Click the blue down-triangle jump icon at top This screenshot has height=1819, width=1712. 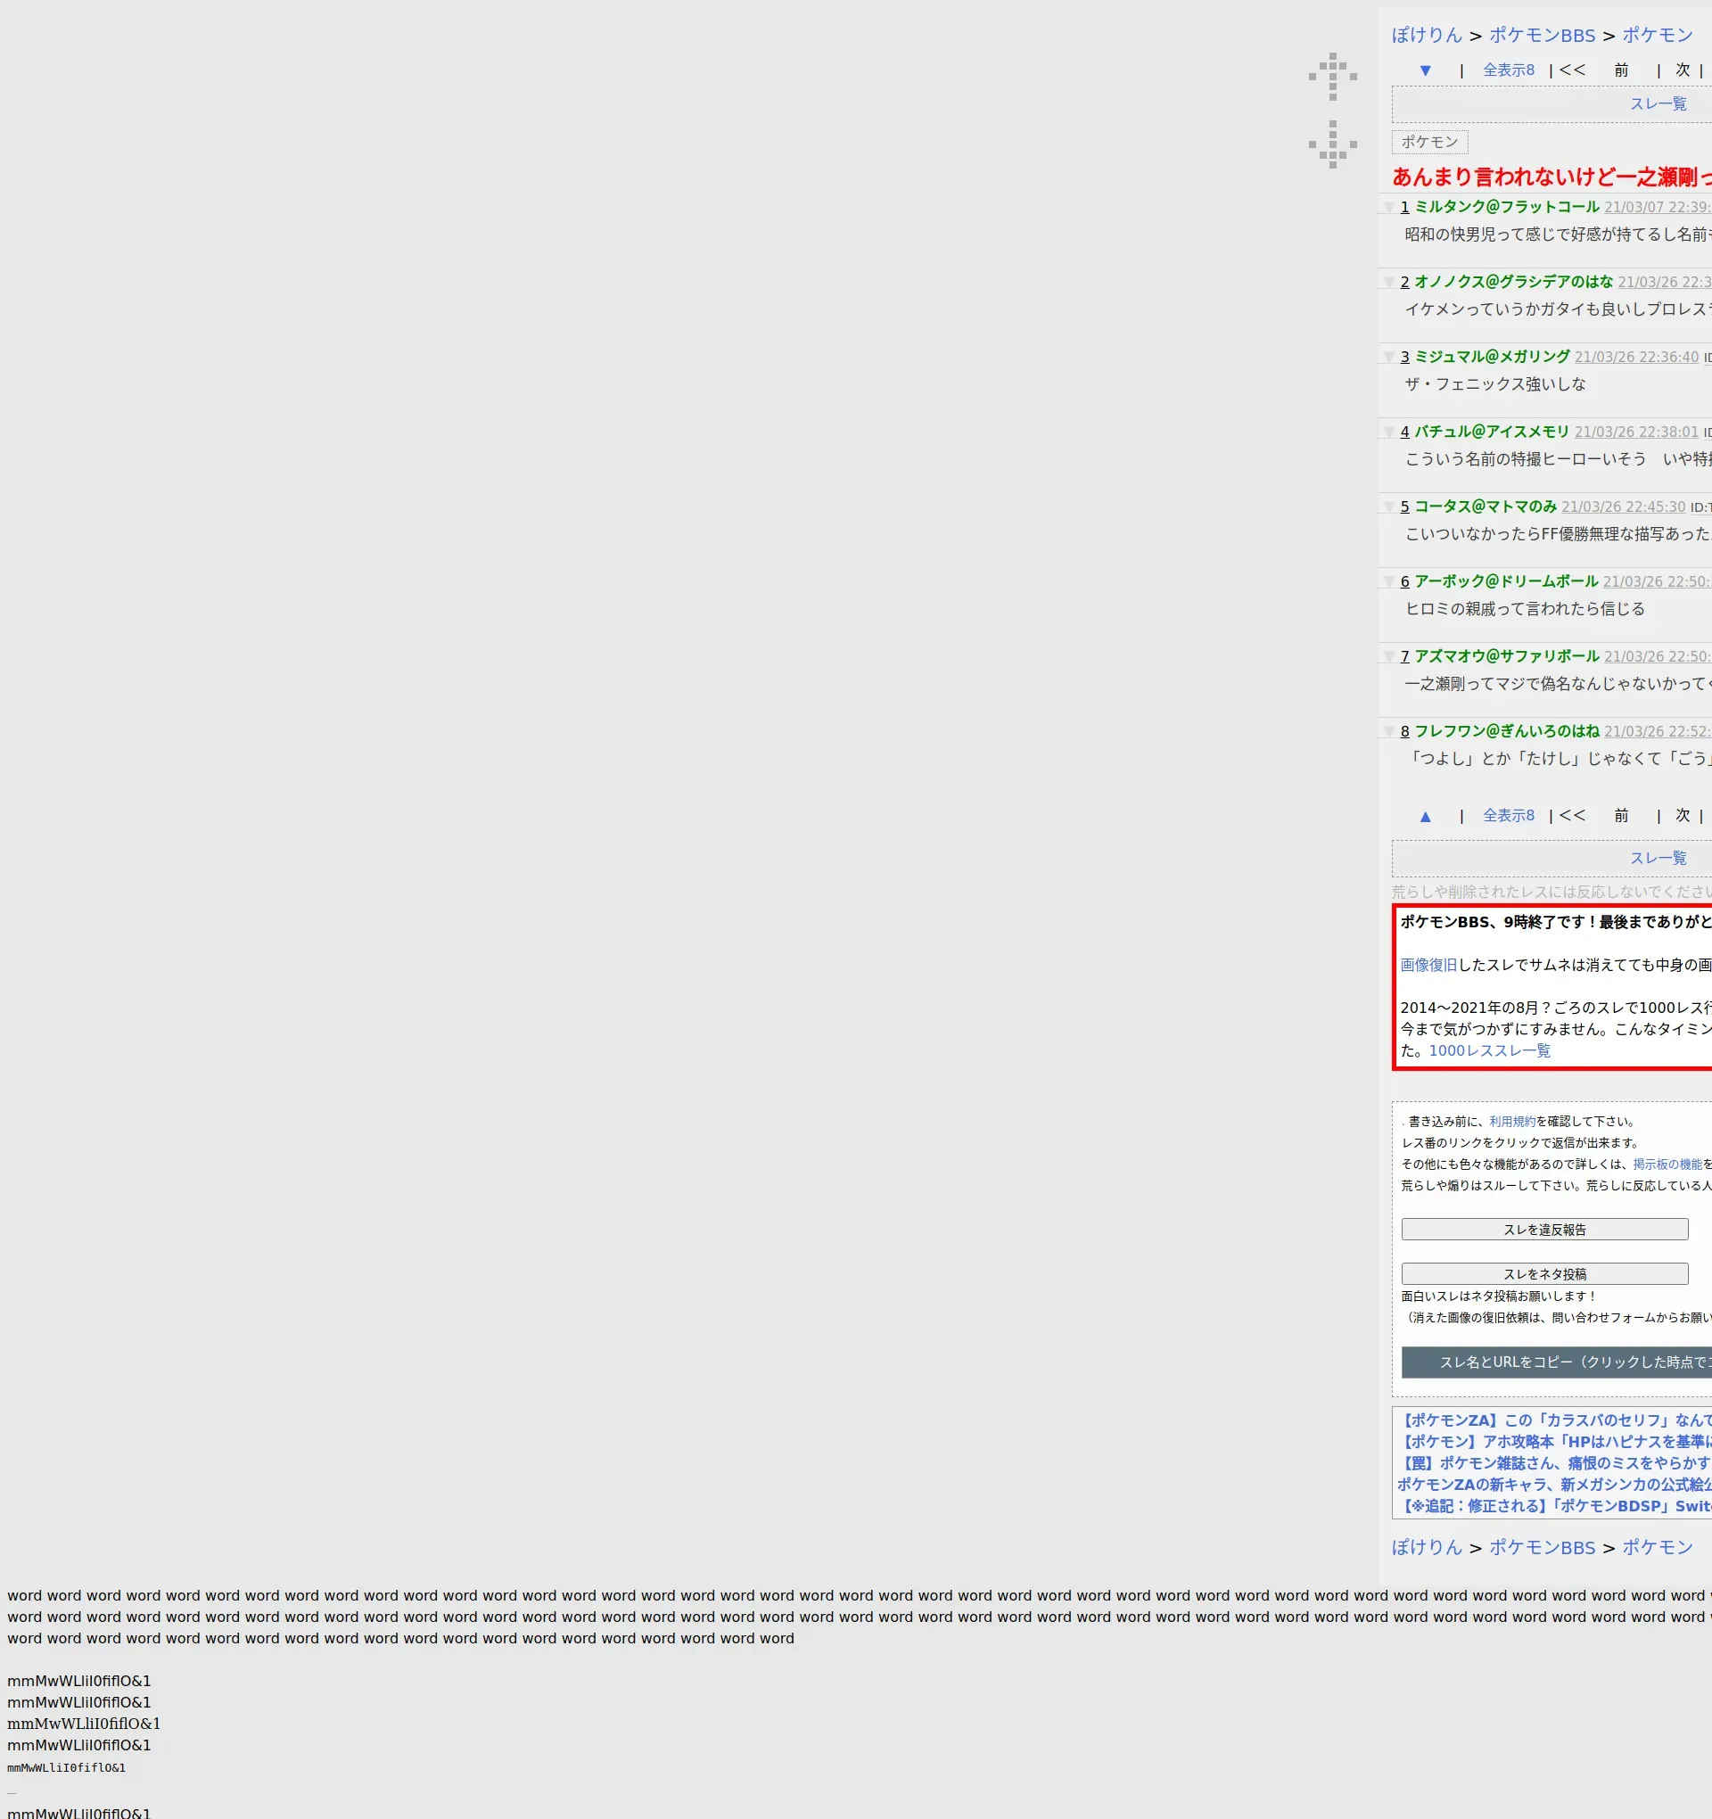click(1425, 70)
